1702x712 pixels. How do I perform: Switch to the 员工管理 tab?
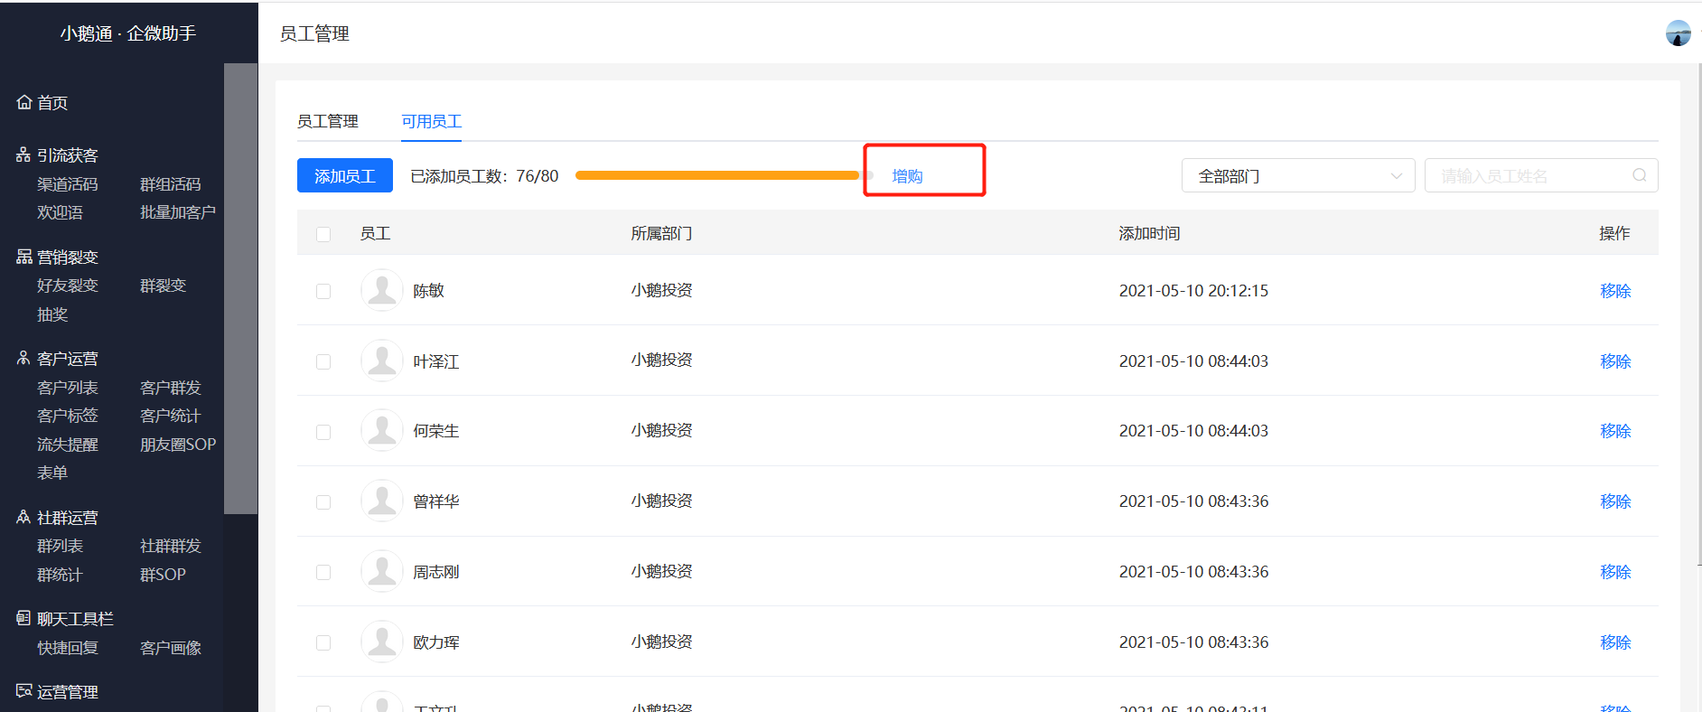[328, 121]
